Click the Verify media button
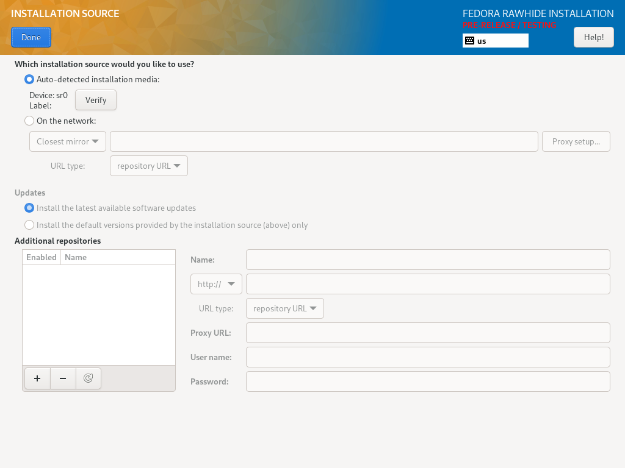625x468 pixels. [96, 100]
